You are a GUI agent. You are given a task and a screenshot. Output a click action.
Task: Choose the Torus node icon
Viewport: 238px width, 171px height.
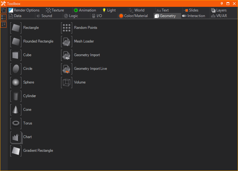(15, 123)
